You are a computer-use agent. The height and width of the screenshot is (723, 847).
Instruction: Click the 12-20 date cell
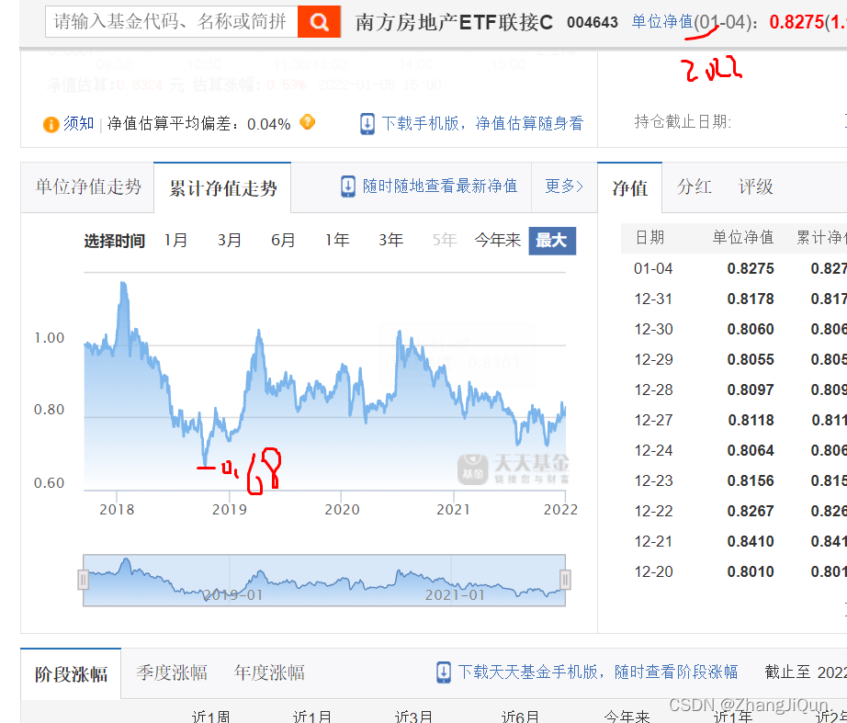tap(653, 571)
